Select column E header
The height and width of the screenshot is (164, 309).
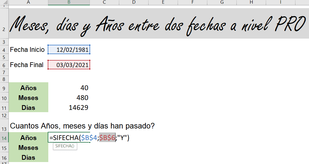[163, 2]
